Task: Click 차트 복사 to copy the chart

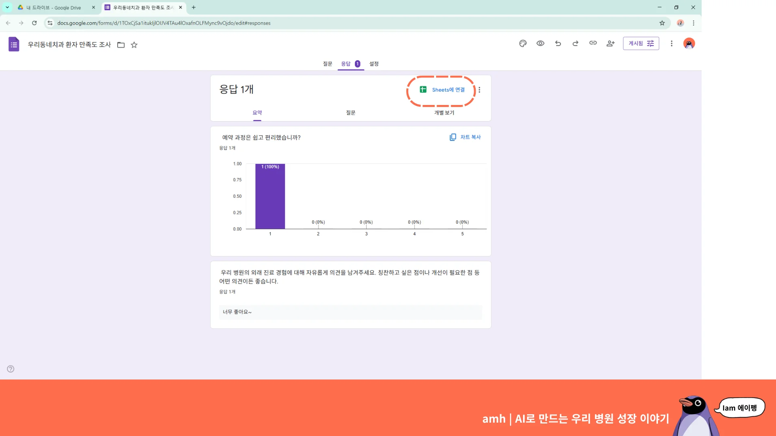Action: click(x=465, y=137)
